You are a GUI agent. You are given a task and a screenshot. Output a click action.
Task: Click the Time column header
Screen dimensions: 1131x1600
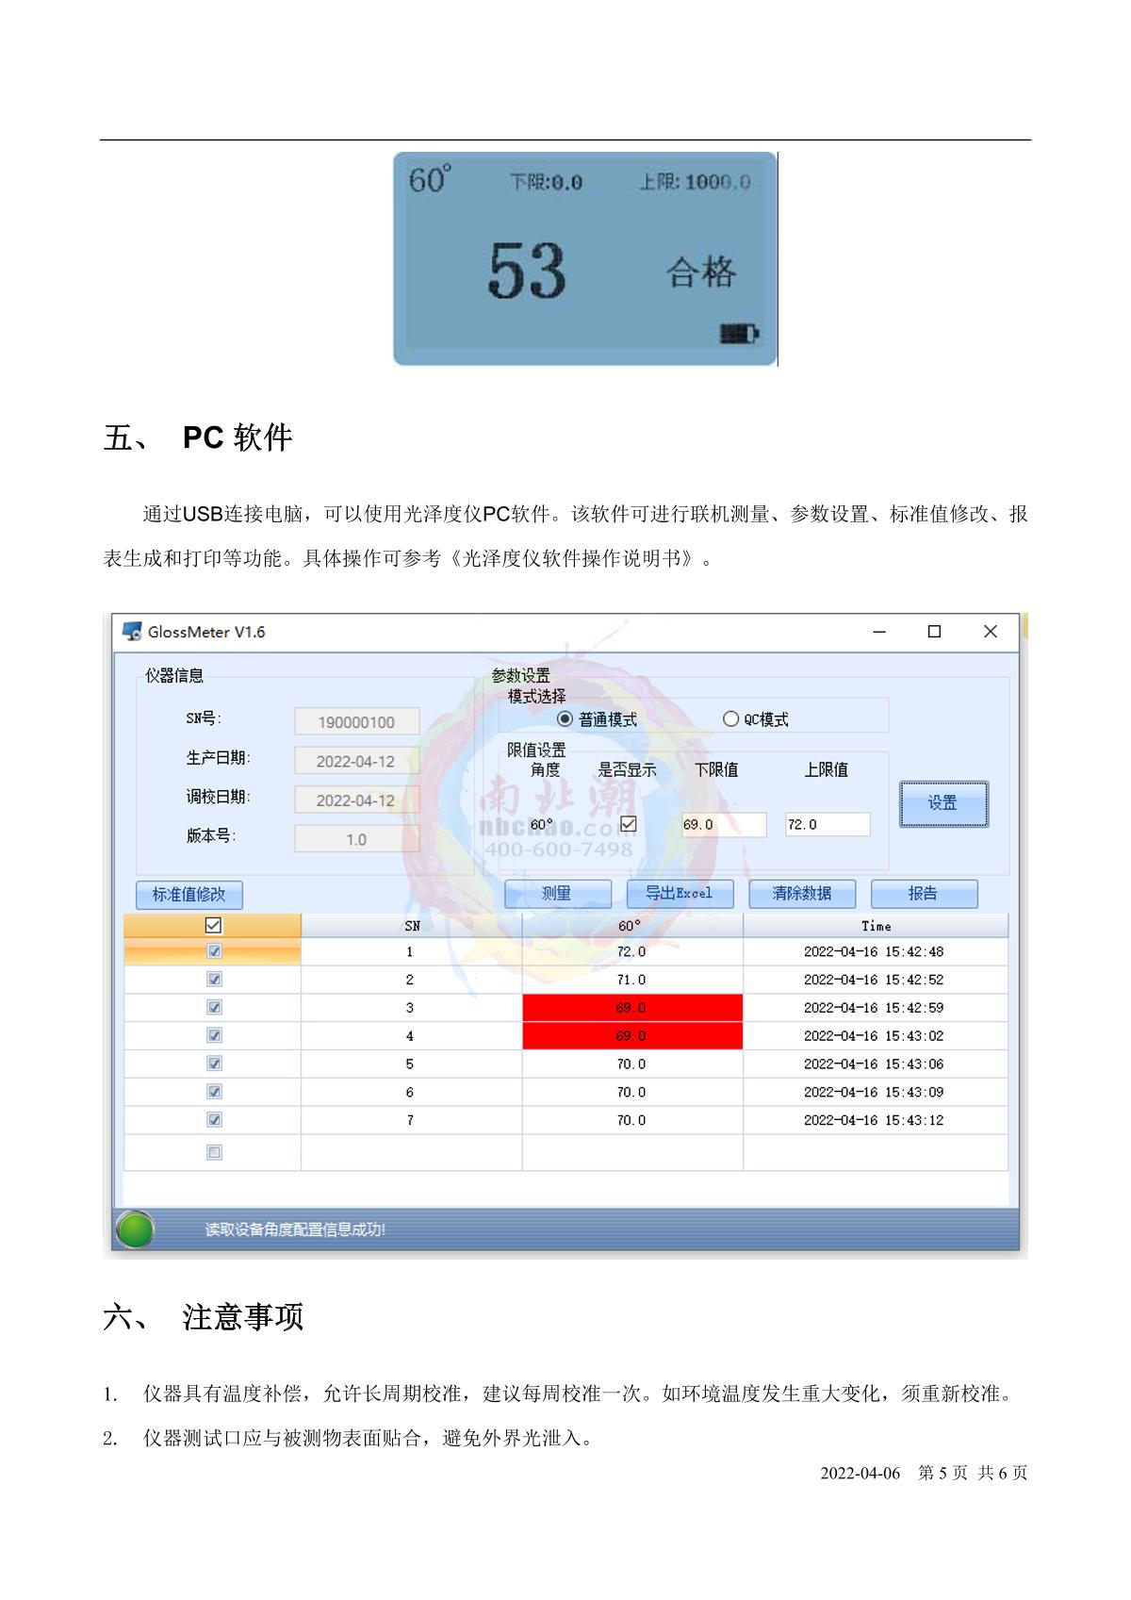tap(876, 926)
